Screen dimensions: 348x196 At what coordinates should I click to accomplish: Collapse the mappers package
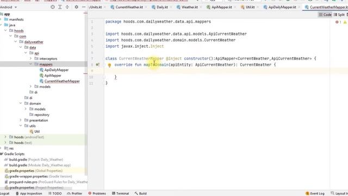point(31,64)
